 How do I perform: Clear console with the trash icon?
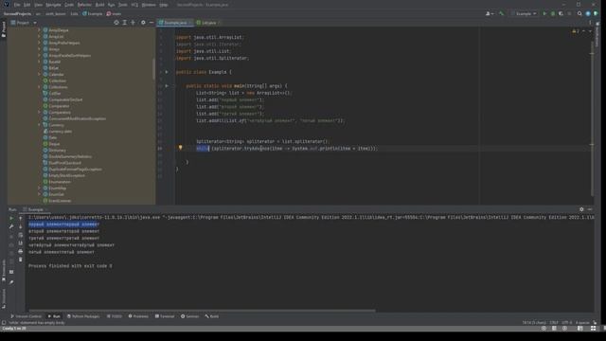coord(21,260)
